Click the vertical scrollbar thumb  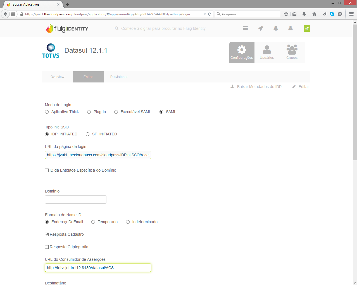pos(355,92)
